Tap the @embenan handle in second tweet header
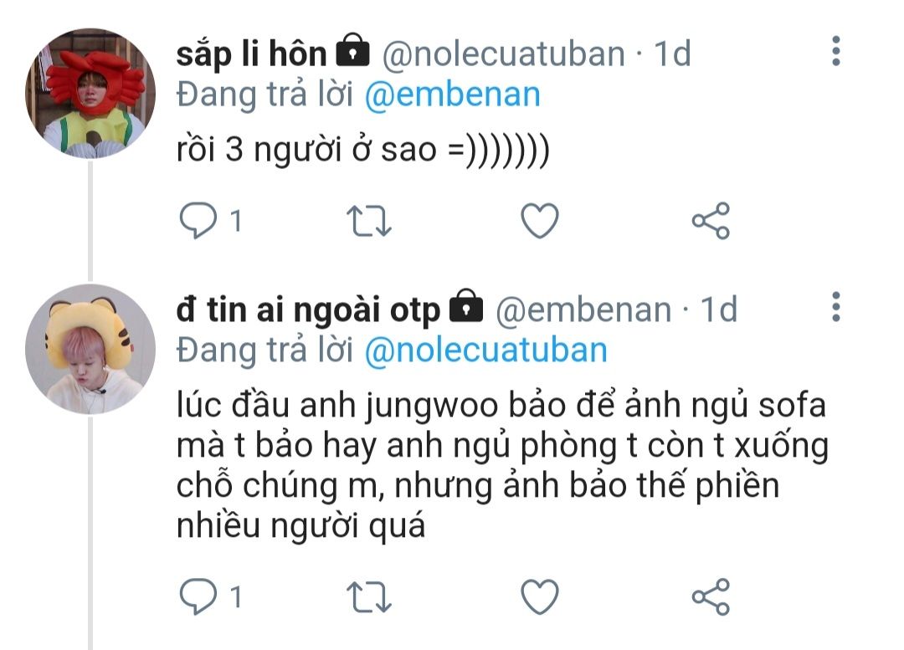Viewport: 904px width, 650px height. 584,310
